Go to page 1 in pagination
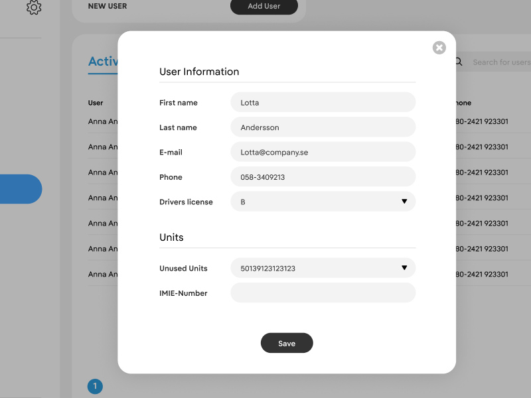Image resolution: width=531 pixels, height=398 pixels. click(95, 386)
